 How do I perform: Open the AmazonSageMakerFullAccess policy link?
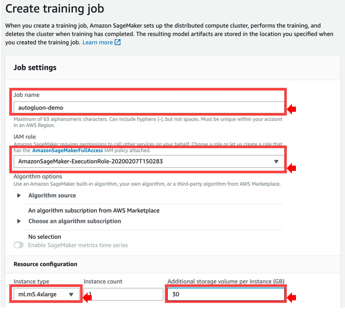[68, 150]
